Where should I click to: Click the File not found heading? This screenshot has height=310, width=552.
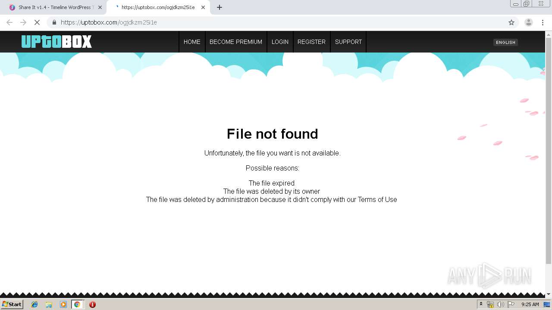click(x=273, y=134)
